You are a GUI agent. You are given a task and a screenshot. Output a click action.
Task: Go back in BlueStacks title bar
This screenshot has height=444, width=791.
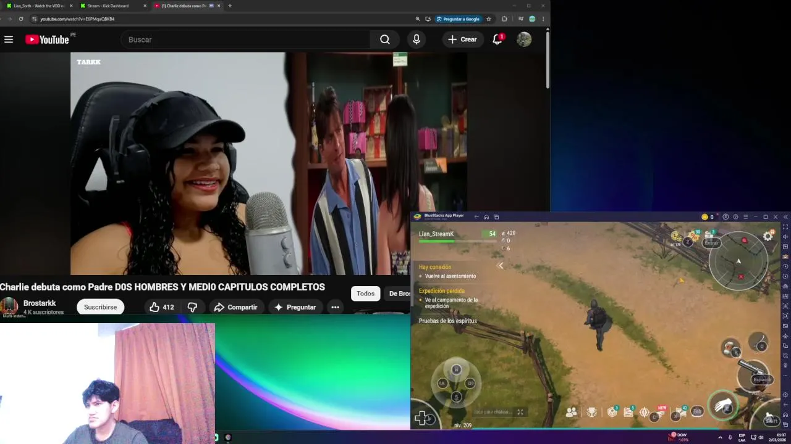coord(476,217)
